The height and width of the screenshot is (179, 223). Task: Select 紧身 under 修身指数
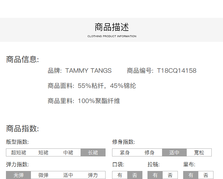click(125, 153)
